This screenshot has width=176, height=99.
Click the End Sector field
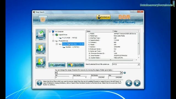click(98, 77)
